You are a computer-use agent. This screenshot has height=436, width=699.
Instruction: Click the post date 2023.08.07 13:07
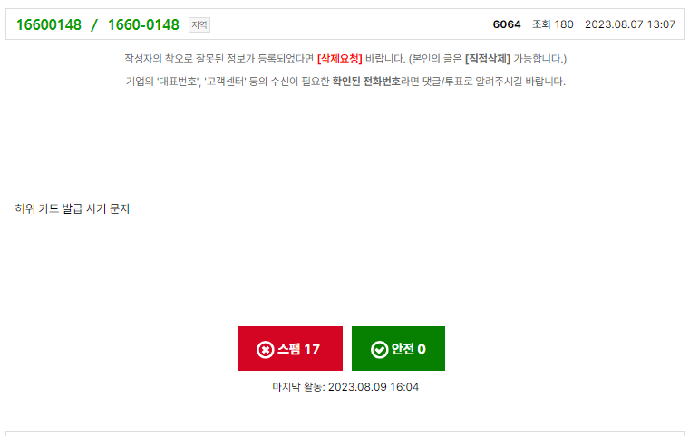630,24
